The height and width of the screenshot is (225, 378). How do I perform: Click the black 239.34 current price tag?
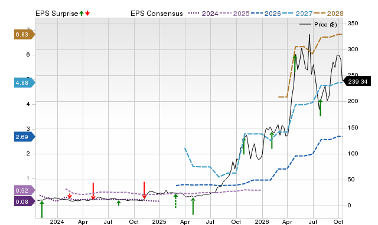pyautogui.click(x=357, y=81)
